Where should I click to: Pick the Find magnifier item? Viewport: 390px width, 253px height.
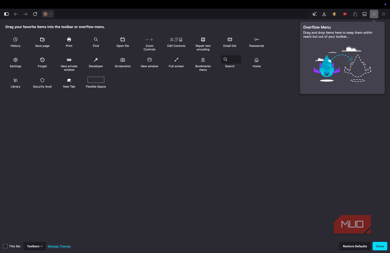pos(96,43)
